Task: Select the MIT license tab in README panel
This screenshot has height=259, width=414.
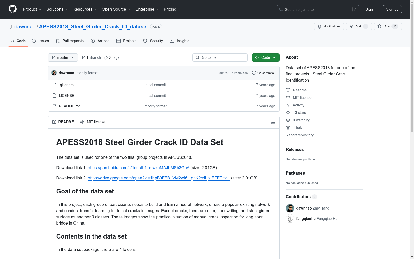Action: [x=93, y=122]
